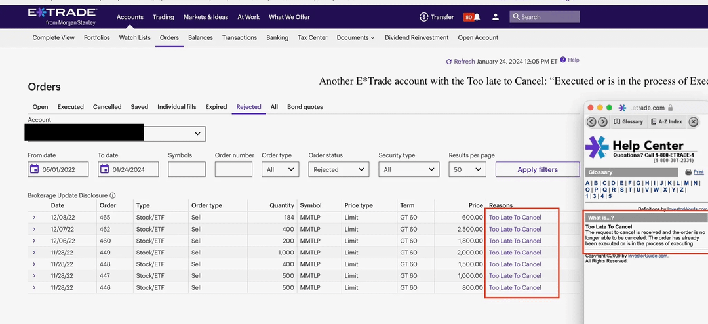Click the To date field 01/24/2024

pos(128,169)
